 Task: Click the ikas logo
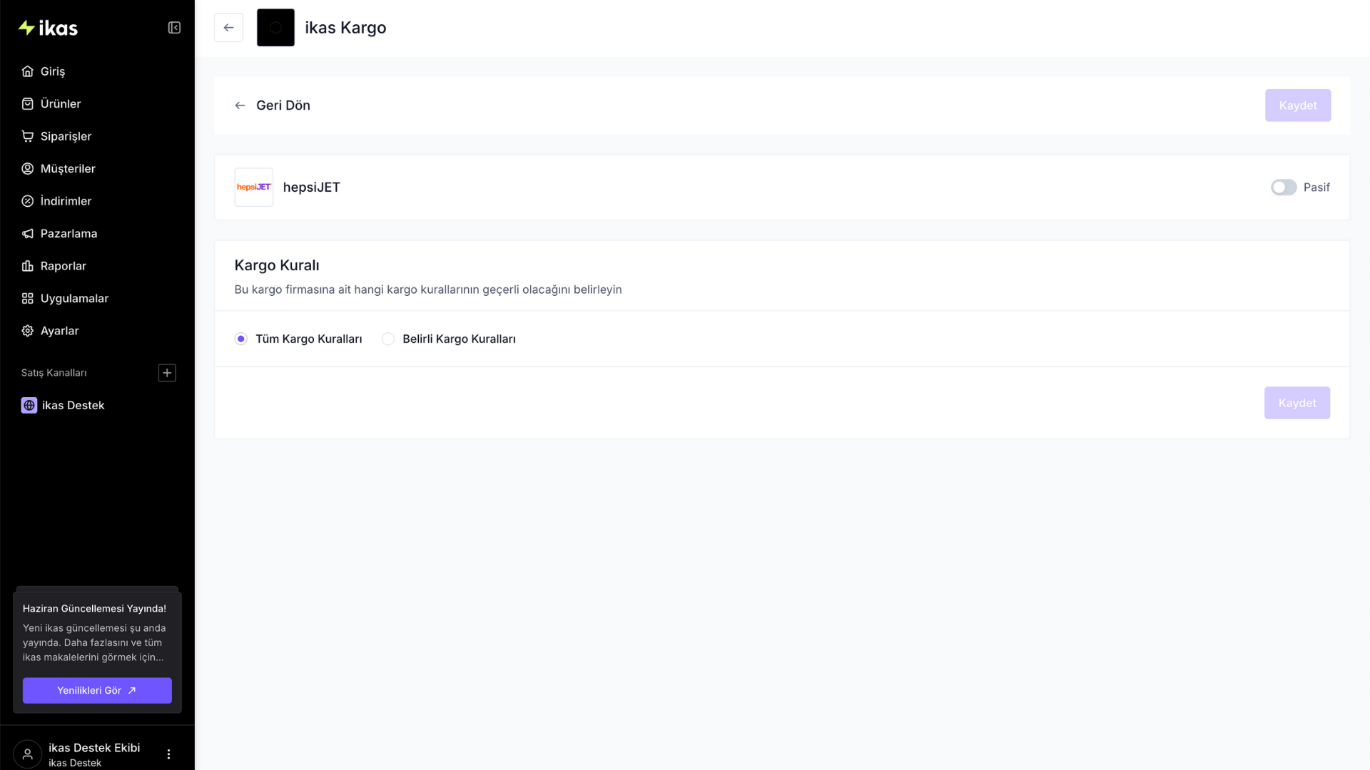(x=48, y=28)
